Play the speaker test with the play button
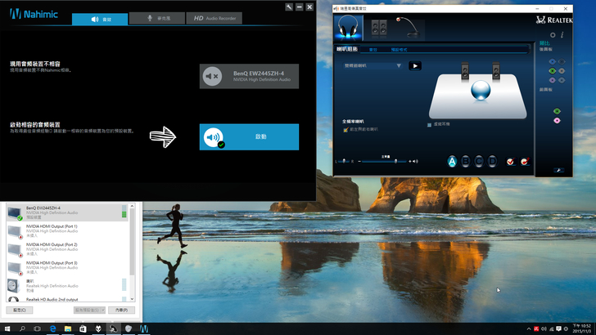 (415, 65)
